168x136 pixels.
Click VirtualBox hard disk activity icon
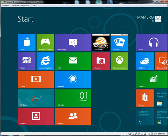click(x=130, y=134)
